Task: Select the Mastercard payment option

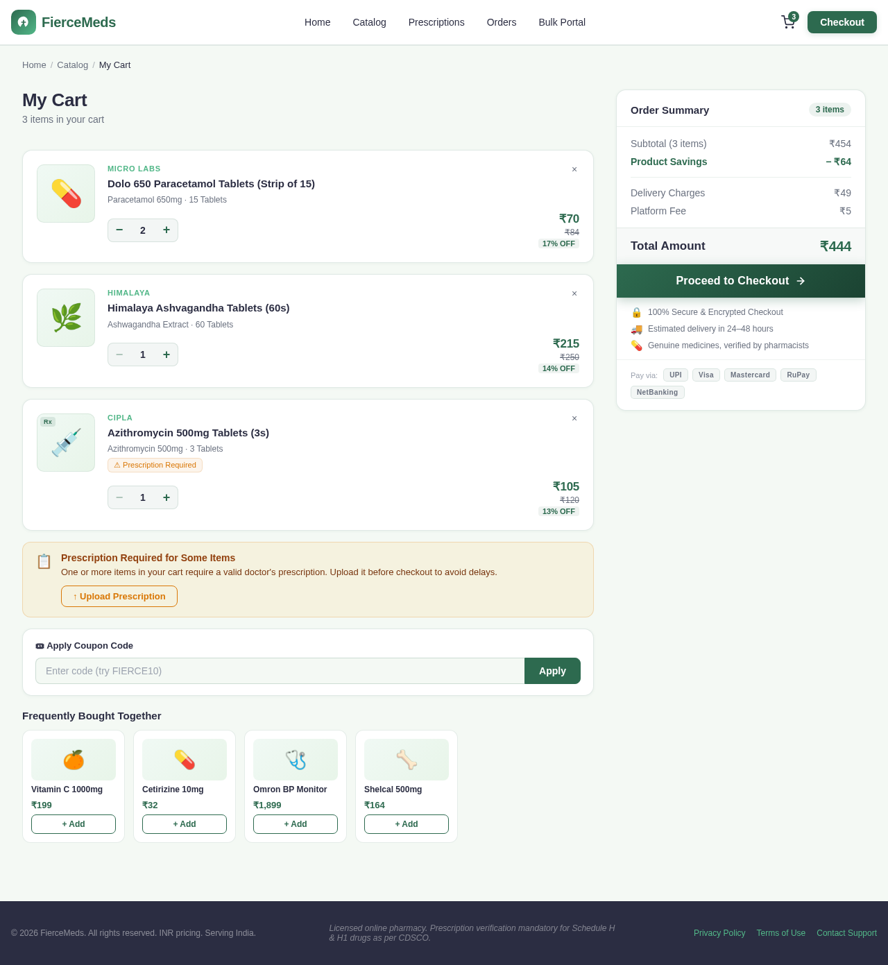Action: click(x=750, y=375)
